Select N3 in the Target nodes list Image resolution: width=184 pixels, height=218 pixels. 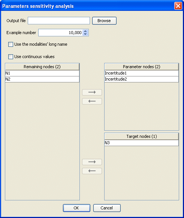point(141,143)
